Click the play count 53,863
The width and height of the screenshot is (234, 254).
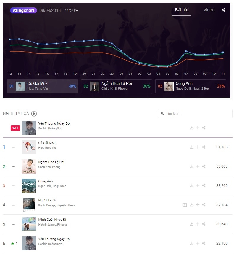[222, 166]
